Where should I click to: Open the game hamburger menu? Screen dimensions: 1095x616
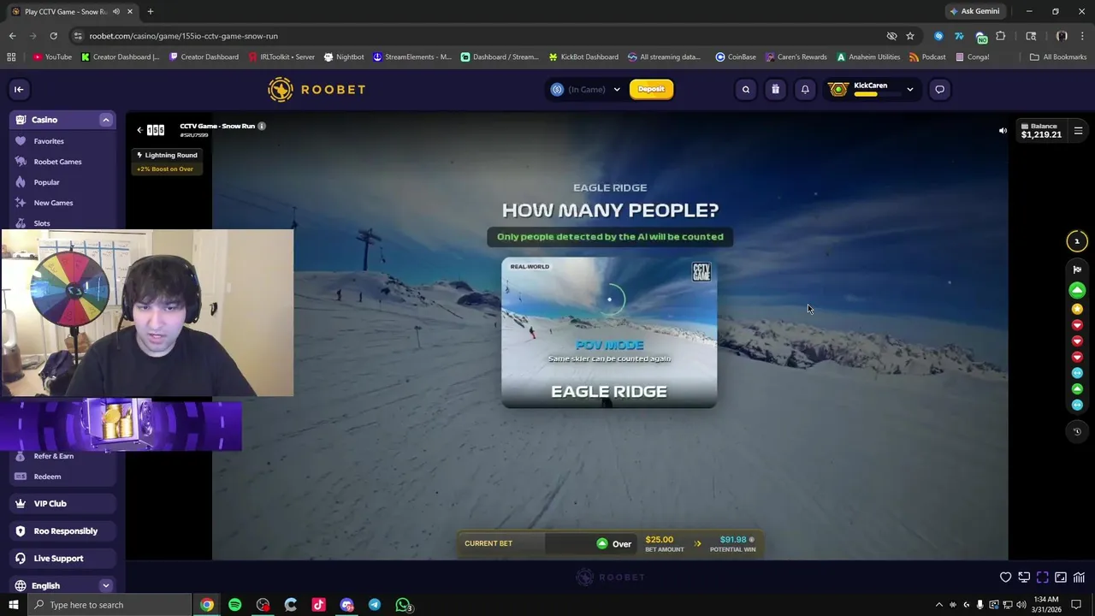[x=1078, y=131]
